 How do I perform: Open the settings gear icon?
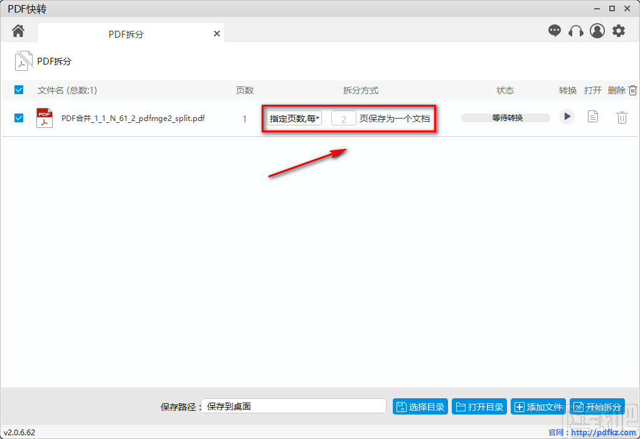pos(619,30)
